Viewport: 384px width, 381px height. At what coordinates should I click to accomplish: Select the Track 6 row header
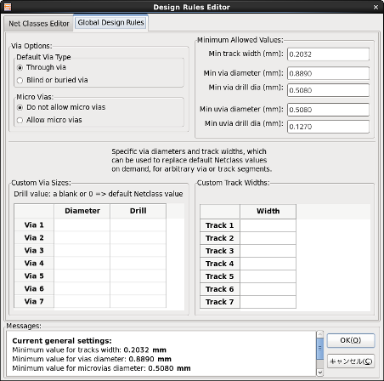coord(220,289)
